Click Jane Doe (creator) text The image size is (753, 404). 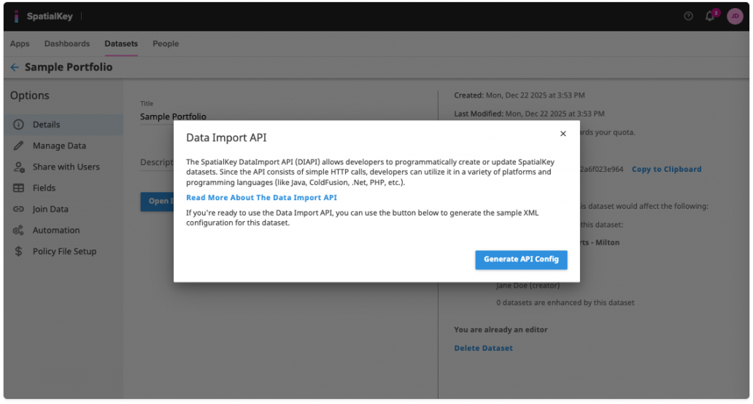528,285
